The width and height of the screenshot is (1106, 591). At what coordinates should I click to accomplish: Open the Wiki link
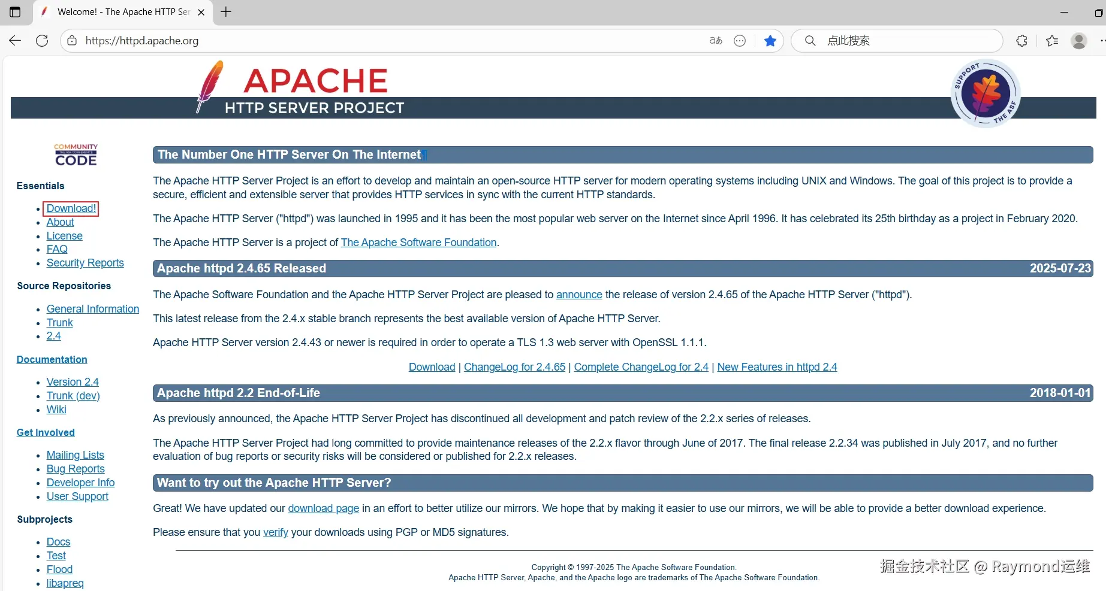click(x=56, y=410)
